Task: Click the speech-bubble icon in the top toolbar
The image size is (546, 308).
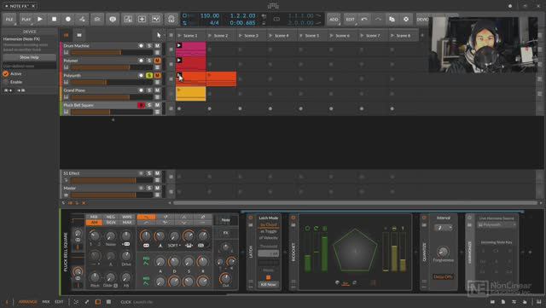Action: click(112, 19)
